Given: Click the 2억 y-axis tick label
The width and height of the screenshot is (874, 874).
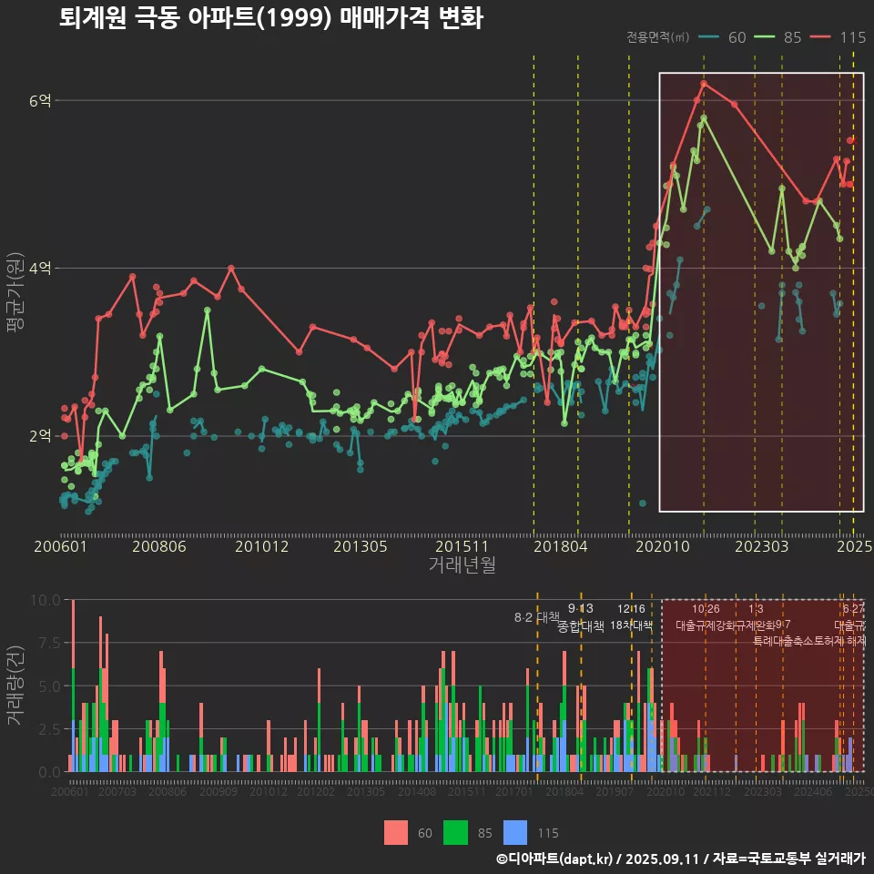Looking at the screenshot, I should click(41, 436).
